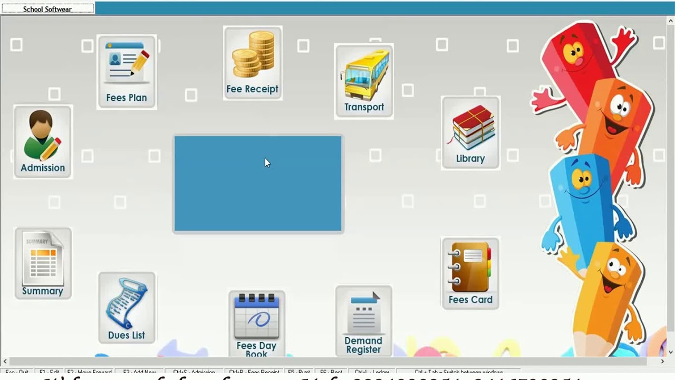Click the horizontal scrollbar left arrow
675x380 pixels.
point(5,361)
